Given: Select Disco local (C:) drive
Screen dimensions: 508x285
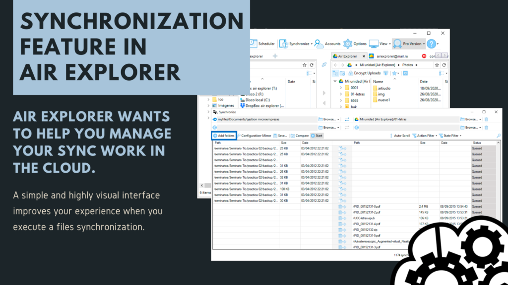Looking at the screenshot, I should [x=255, y=100].
